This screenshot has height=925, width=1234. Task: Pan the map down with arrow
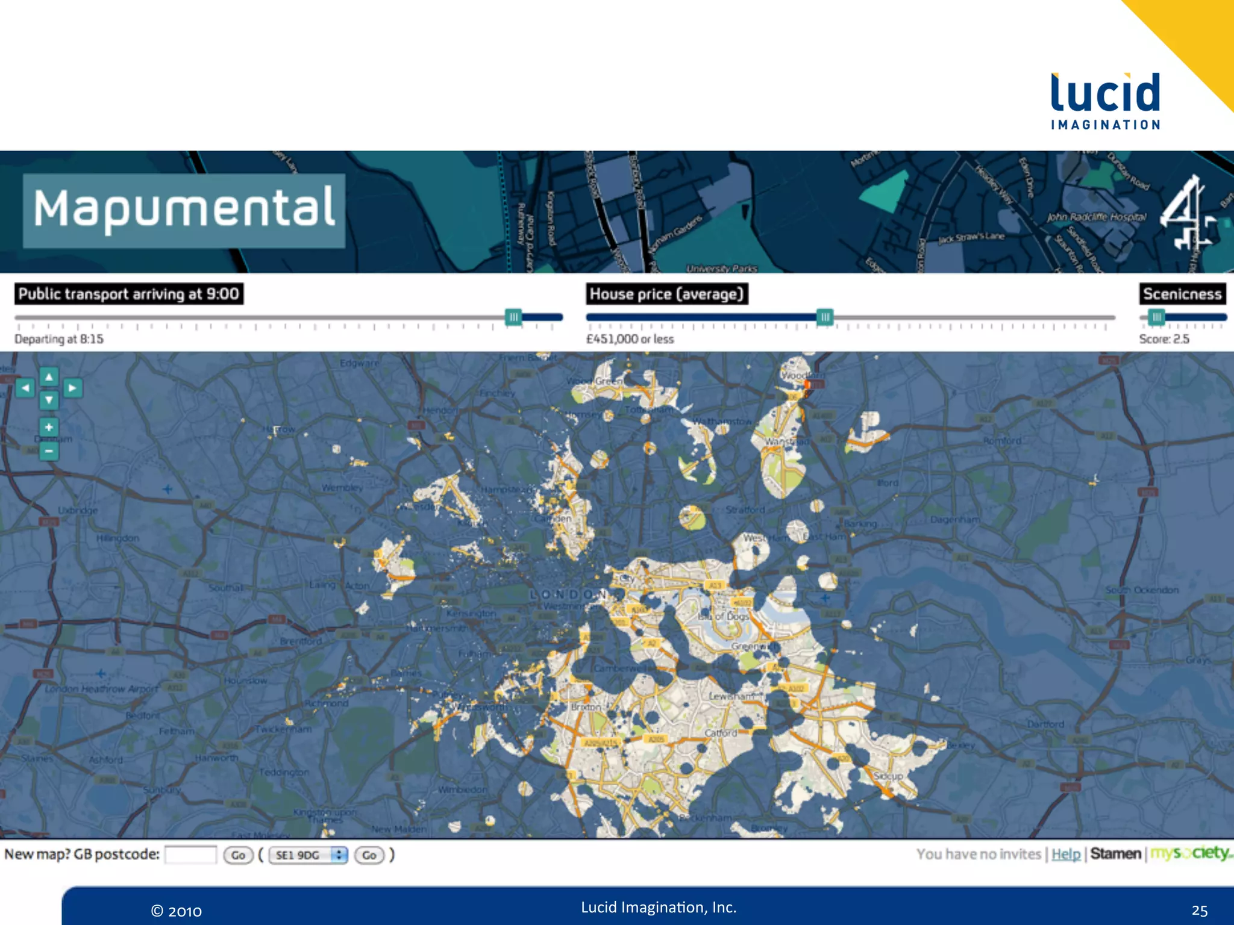click(49, 399)
